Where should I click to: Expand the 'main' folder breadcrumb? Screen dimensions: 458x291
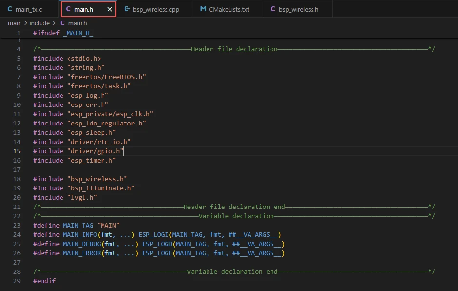[15, 23]
